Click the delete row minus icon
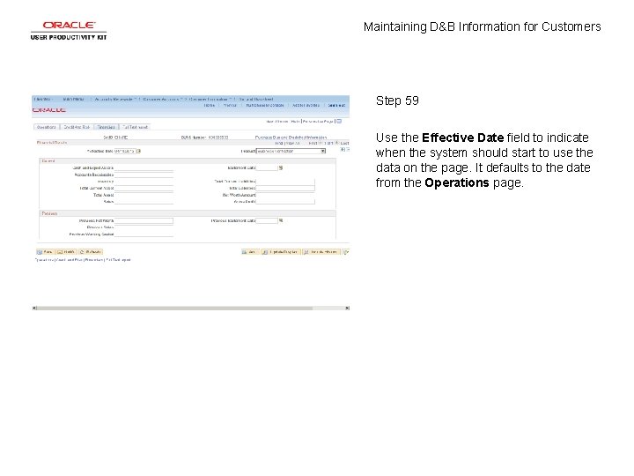The image size is (634, 476). (348, 150)
